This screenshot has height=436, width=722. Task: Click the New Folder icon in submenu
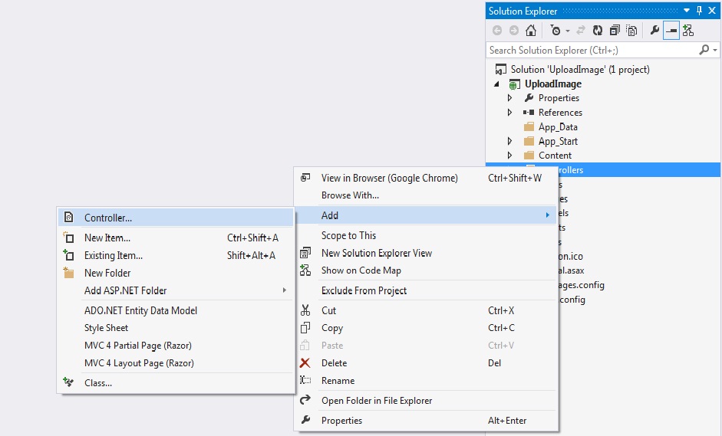[x=68, y=273]
